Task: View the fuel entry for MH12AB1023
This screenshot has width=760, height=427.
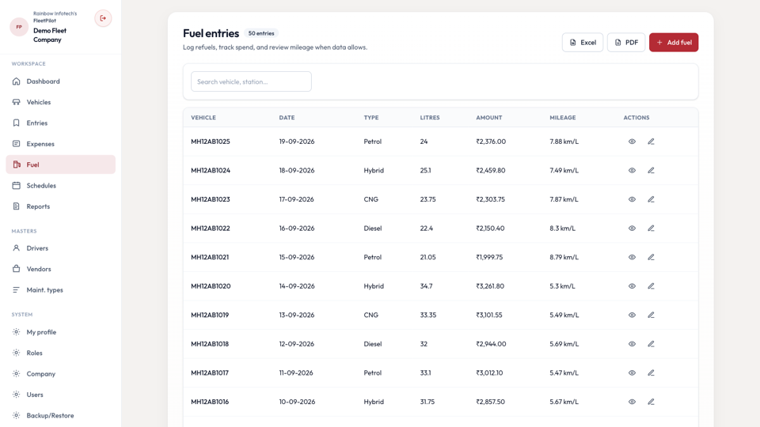Action: [x=632, y=199]
